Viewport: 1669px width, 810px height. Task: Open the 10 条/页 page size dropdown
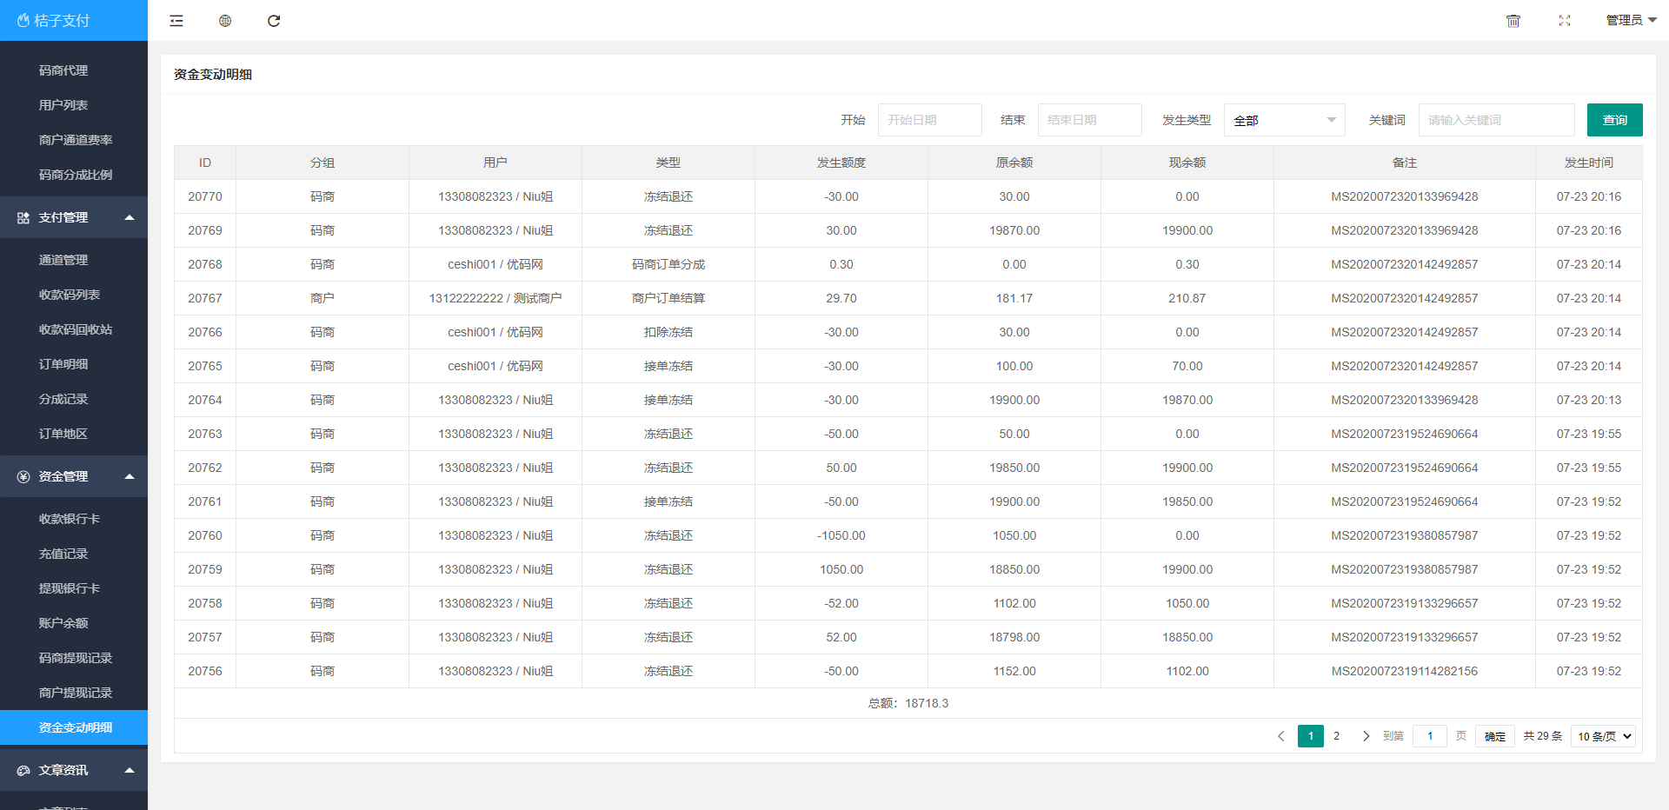click(1604, 736)
